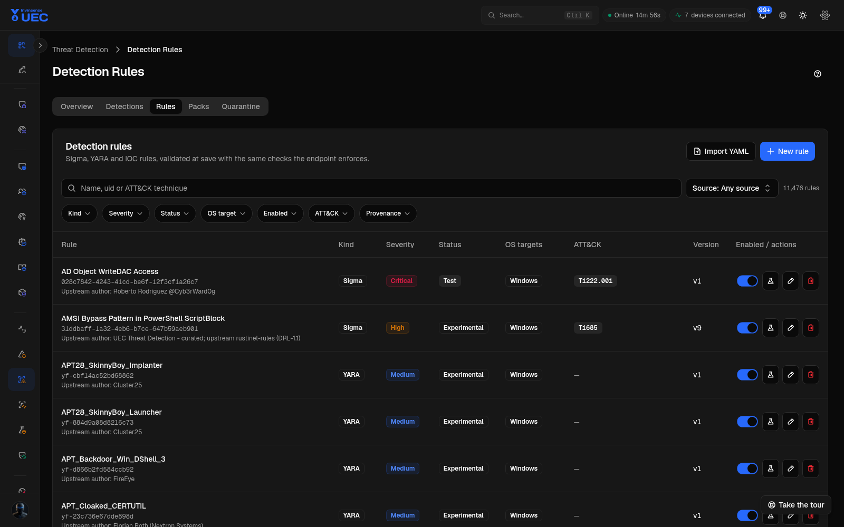Delete the APT_Backdoor_Win_DShell_3 rule

[811, 469]
